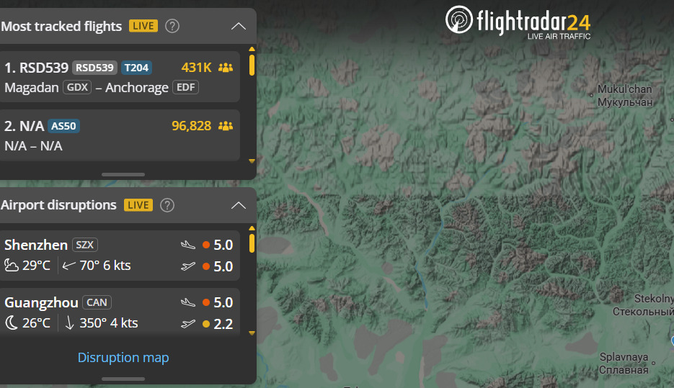Viewport: 674px width, 388px height.
Task: Open the Airport disruptions help icon
Action: pos(167,205)
